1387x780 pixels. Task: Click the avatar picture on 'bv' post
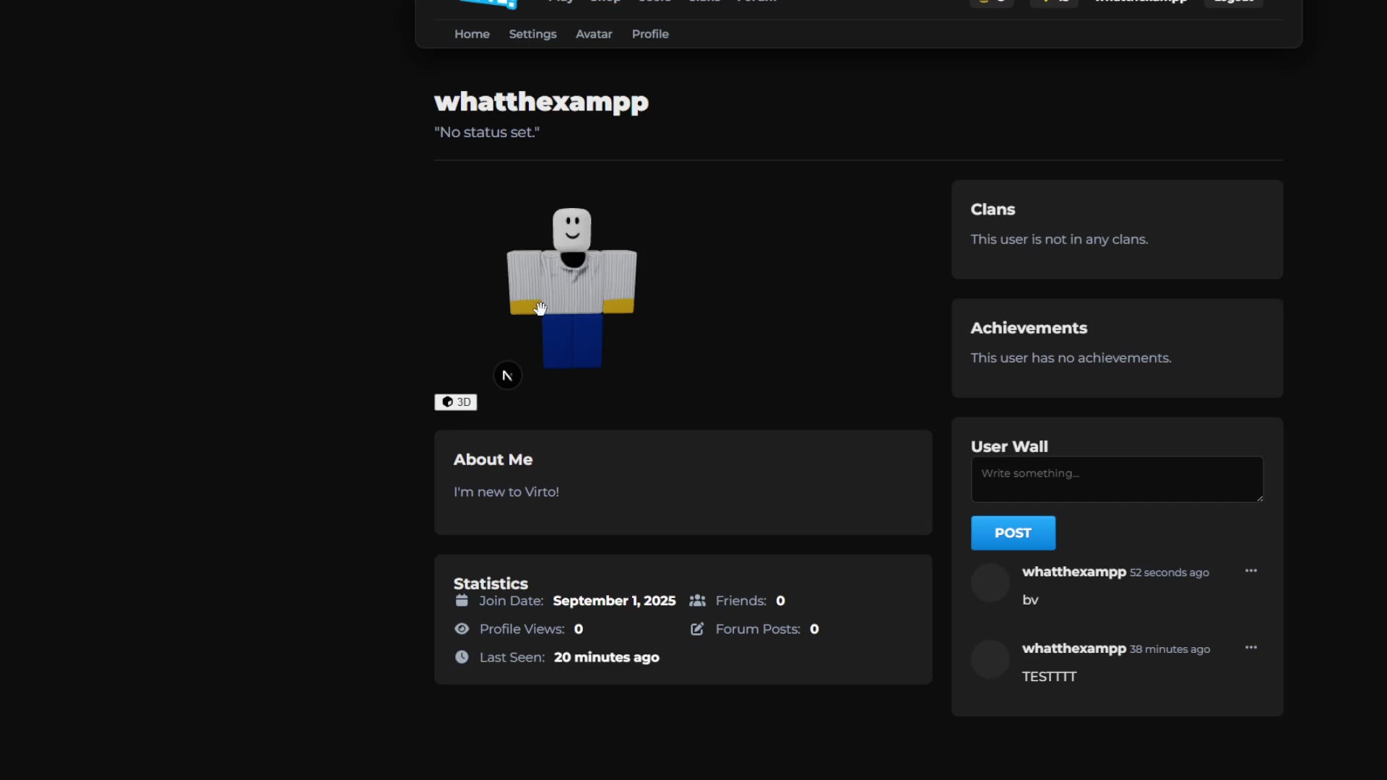pos(990,583)
